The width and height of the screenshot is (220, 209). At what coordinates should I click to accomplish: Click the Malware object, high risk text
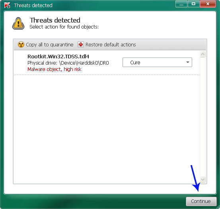point(55,69)
